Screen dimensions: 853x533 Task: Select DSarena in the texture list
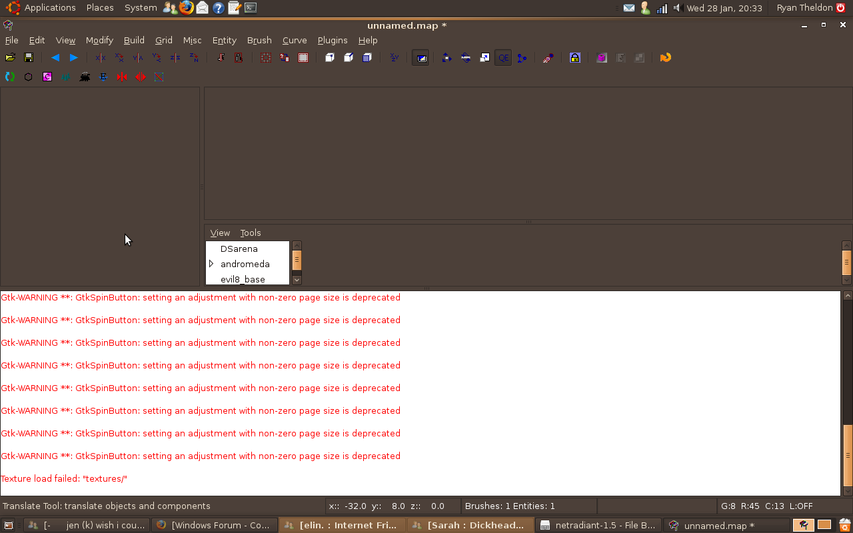(x=239, y=249)
